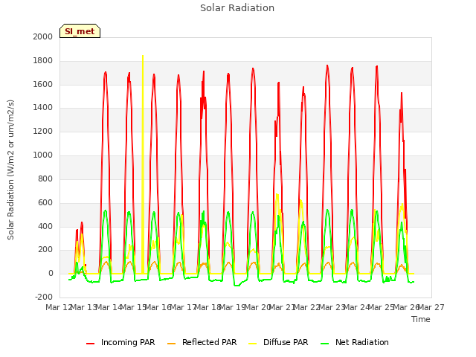Viewport: 476px width, 357px height.
Task: Click the 0 y-axis tick label
Action: pyautogui.click(x=51, y=274)
